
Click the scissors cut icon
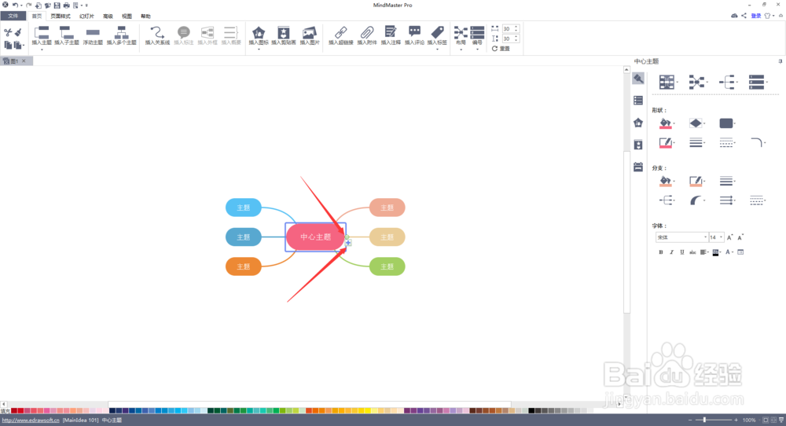8,32
